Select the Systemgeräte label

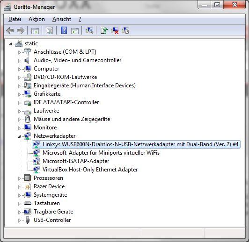point(51,195)
